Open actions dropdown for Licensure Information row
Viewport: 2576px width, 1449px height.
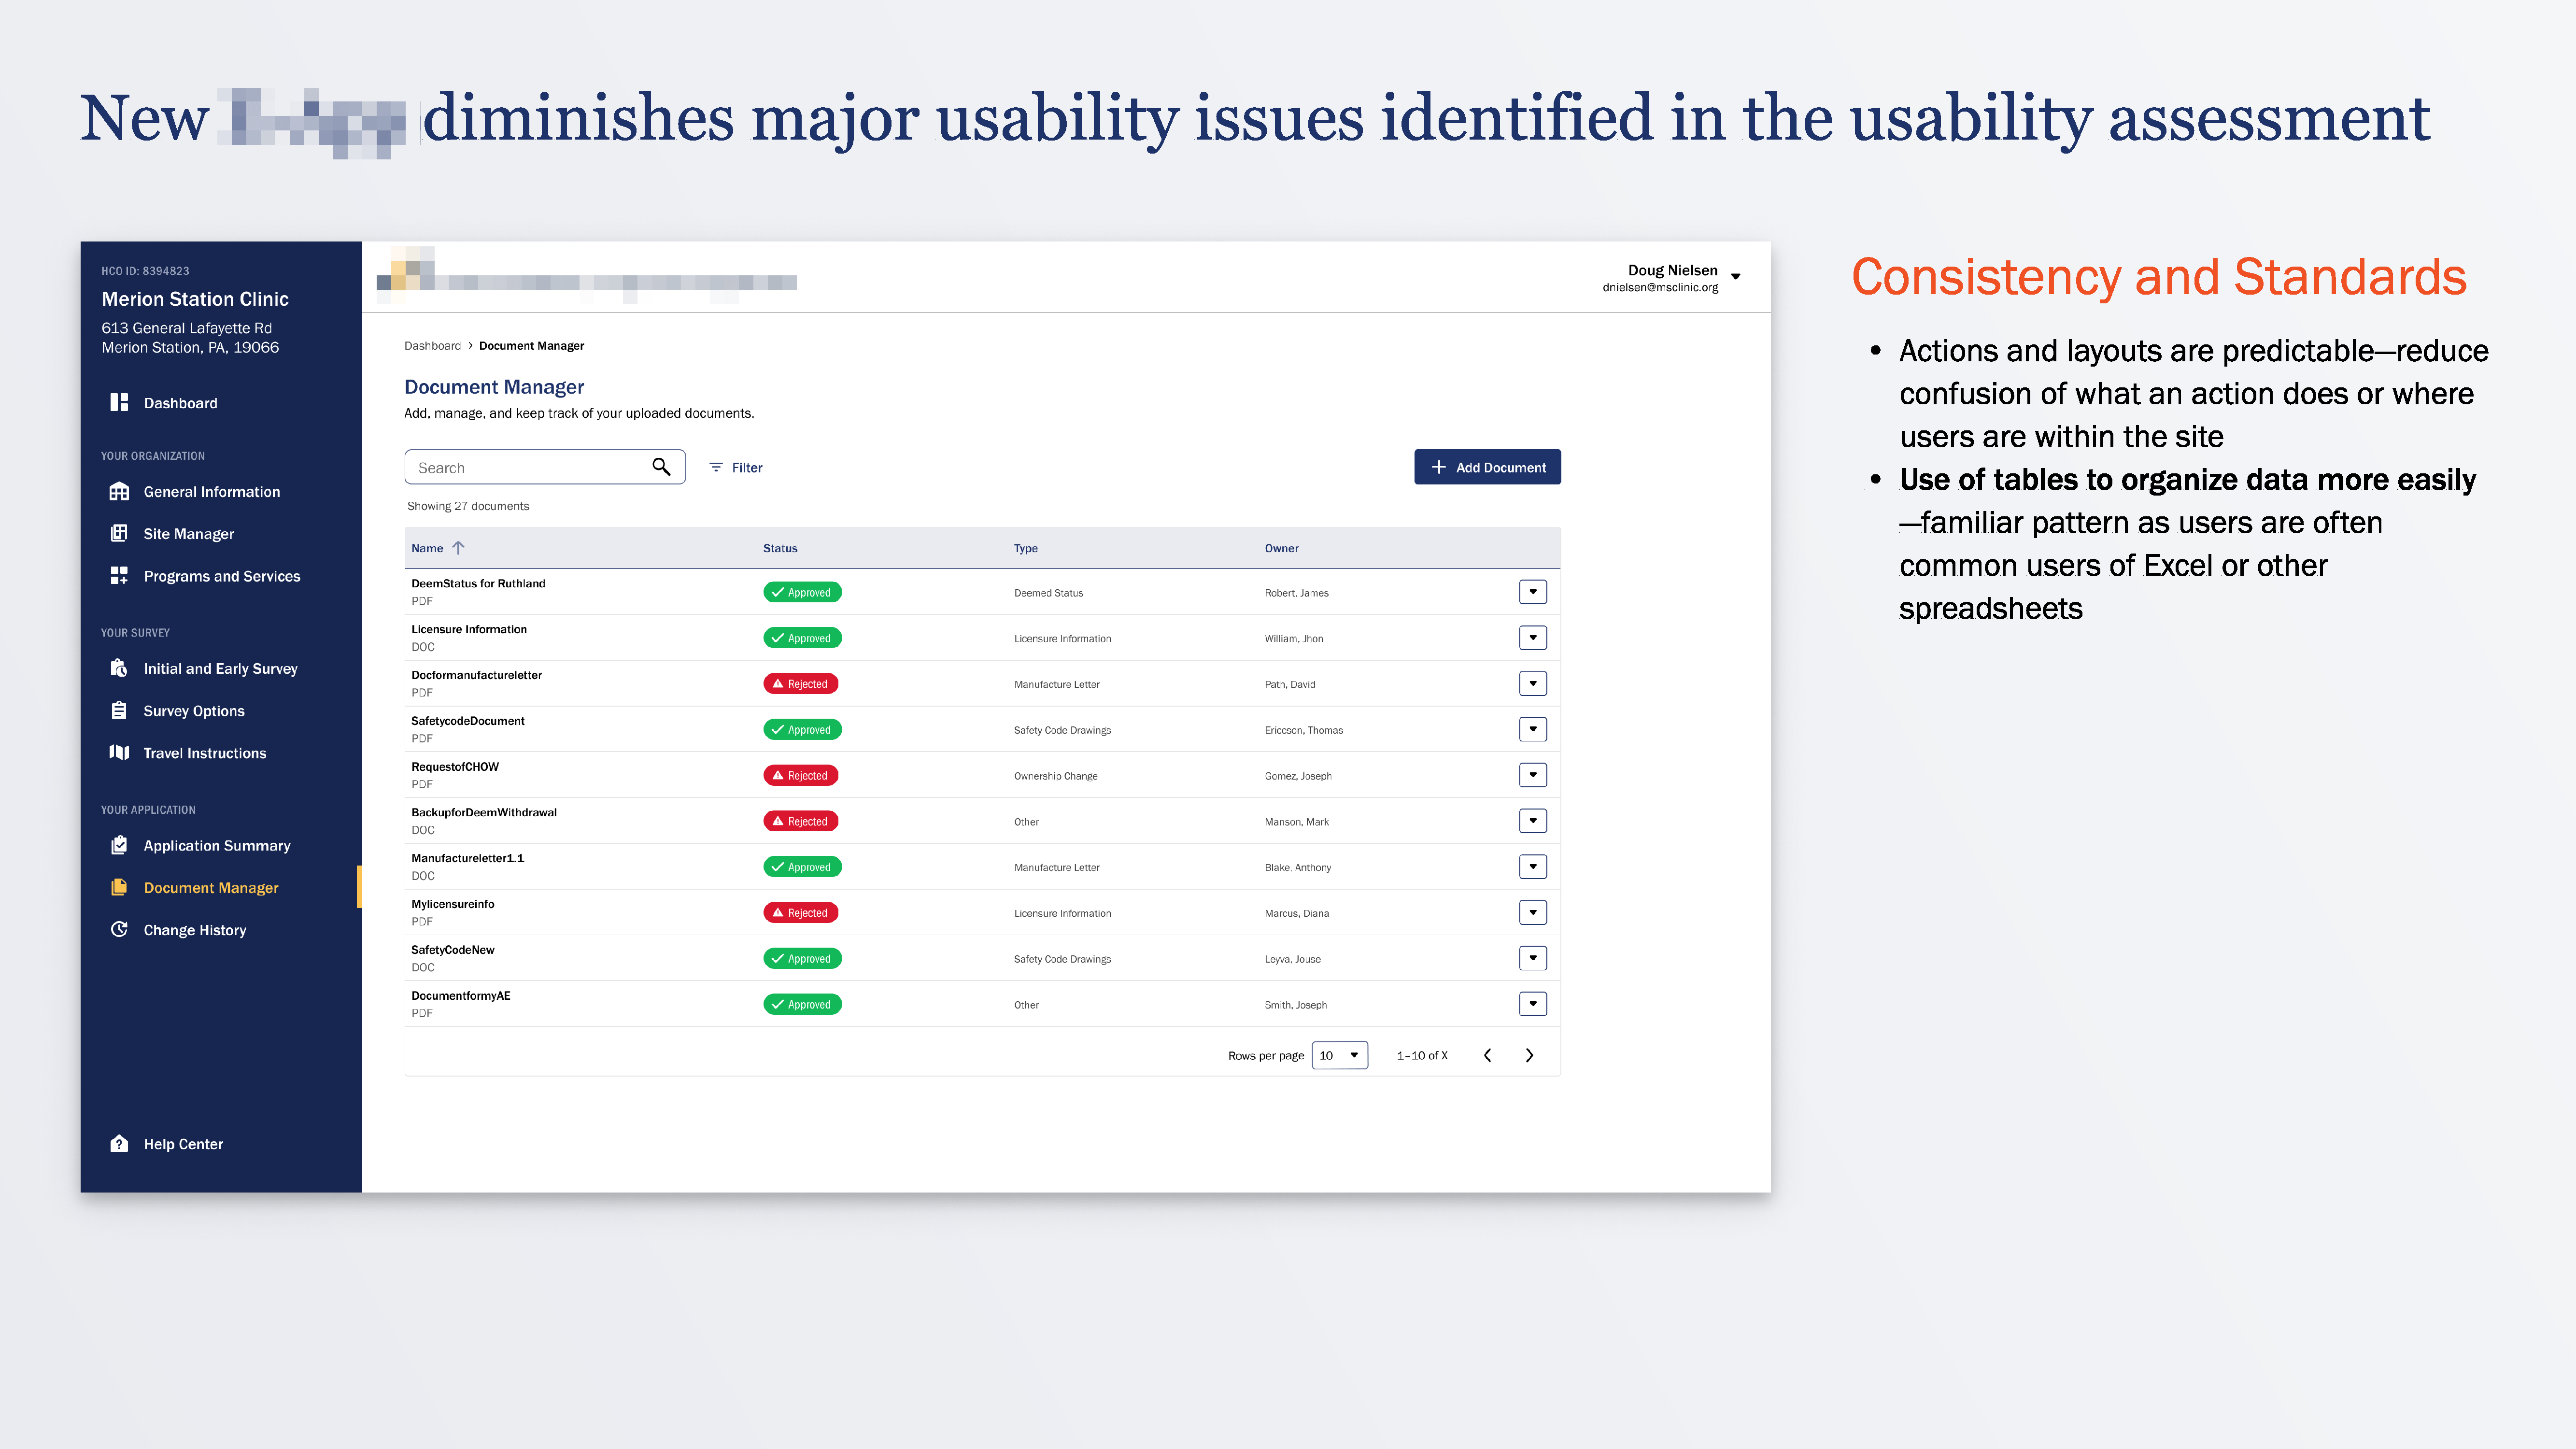pos(1533,638)
